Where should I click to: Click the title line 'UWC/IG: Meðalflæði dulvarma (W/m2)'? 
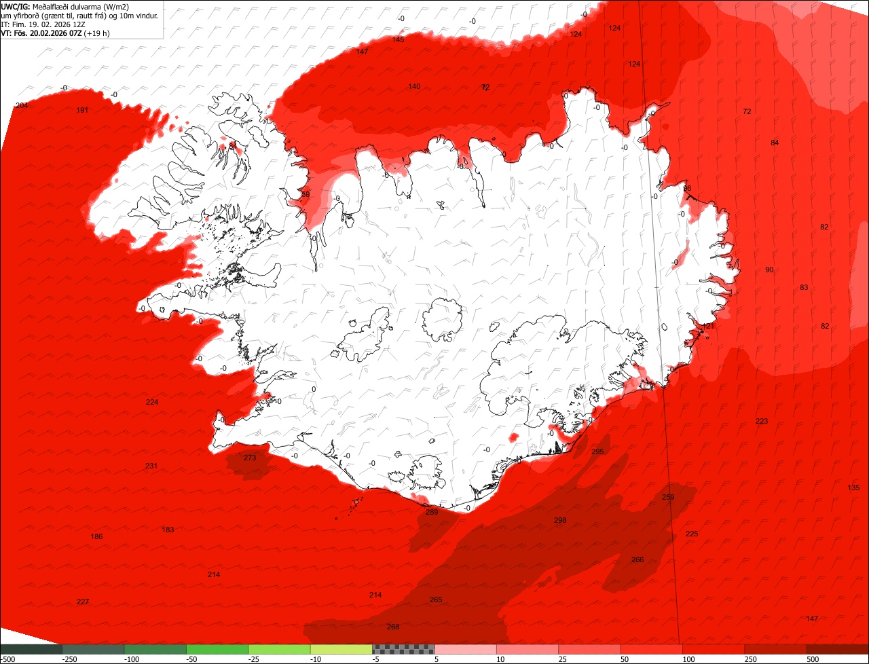(65, 6)
